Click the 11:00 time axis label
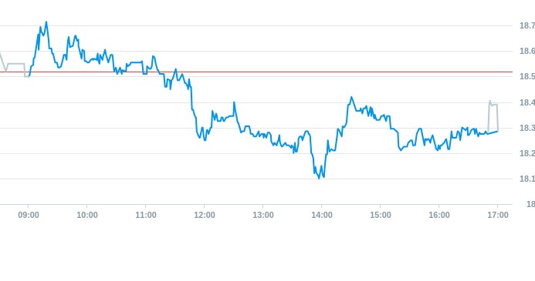The height and width of the screenshot is (281, 535). (146, 215)
